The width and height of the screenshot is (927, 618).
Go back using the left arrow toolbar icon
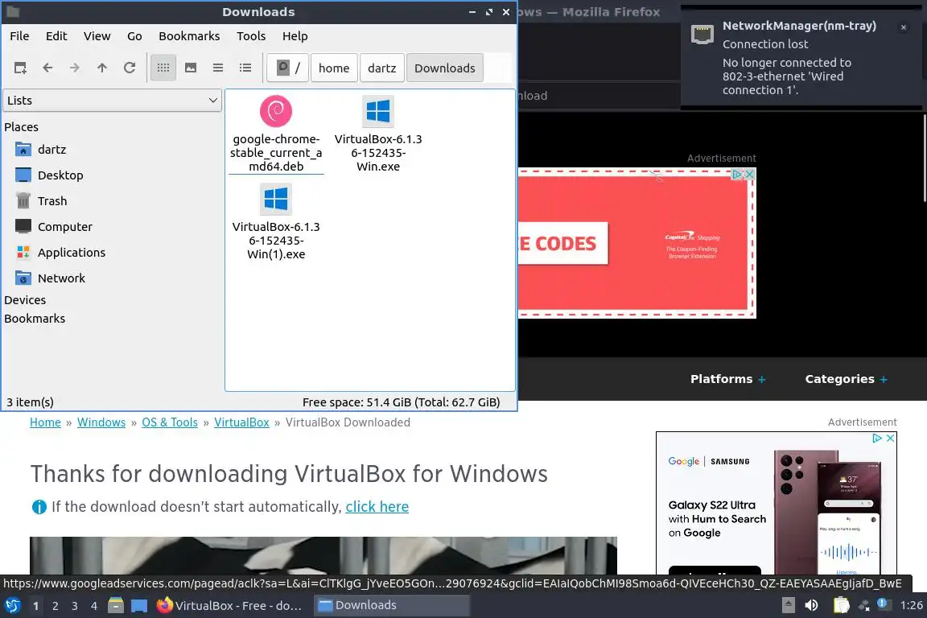[48, 68]
